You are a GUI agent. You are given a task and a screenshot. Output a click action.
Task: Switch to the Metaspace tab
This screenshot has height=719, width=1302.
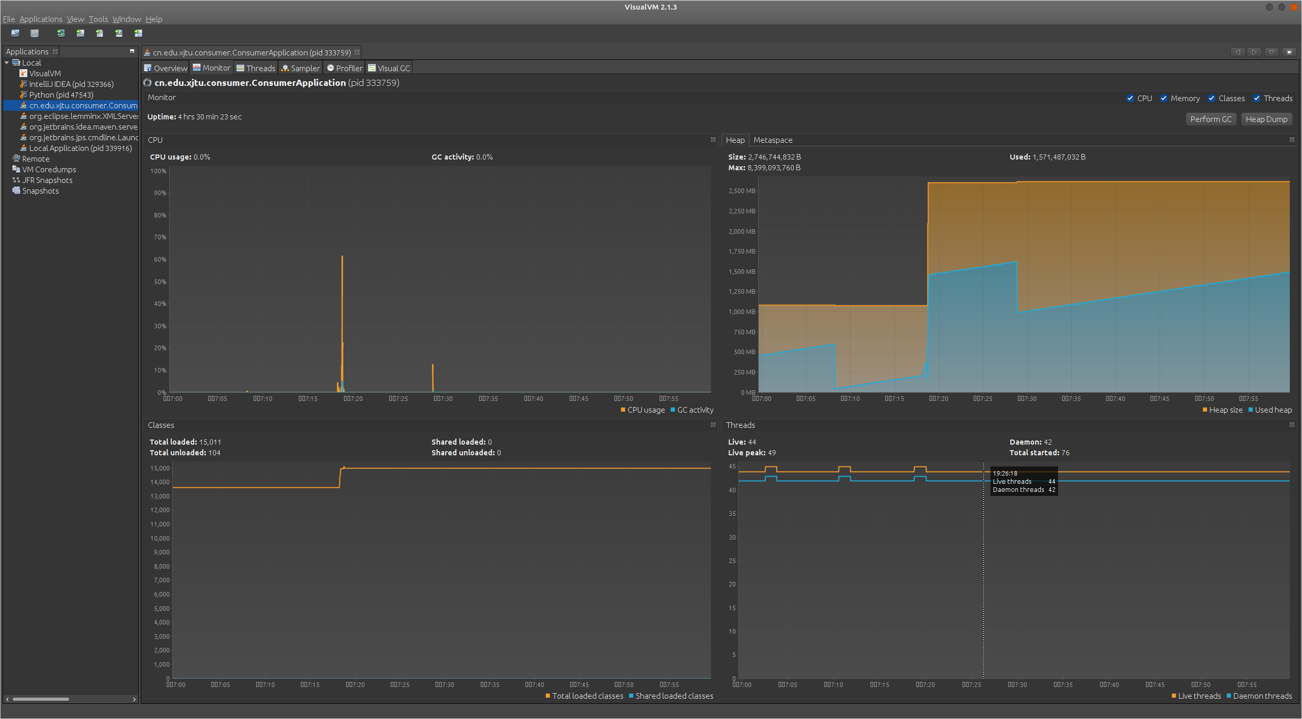click(772, 140)
